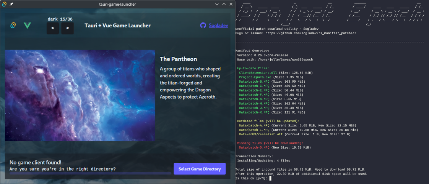Click Data/patch-E.MPQ in terminal

[x=254, y=90]
